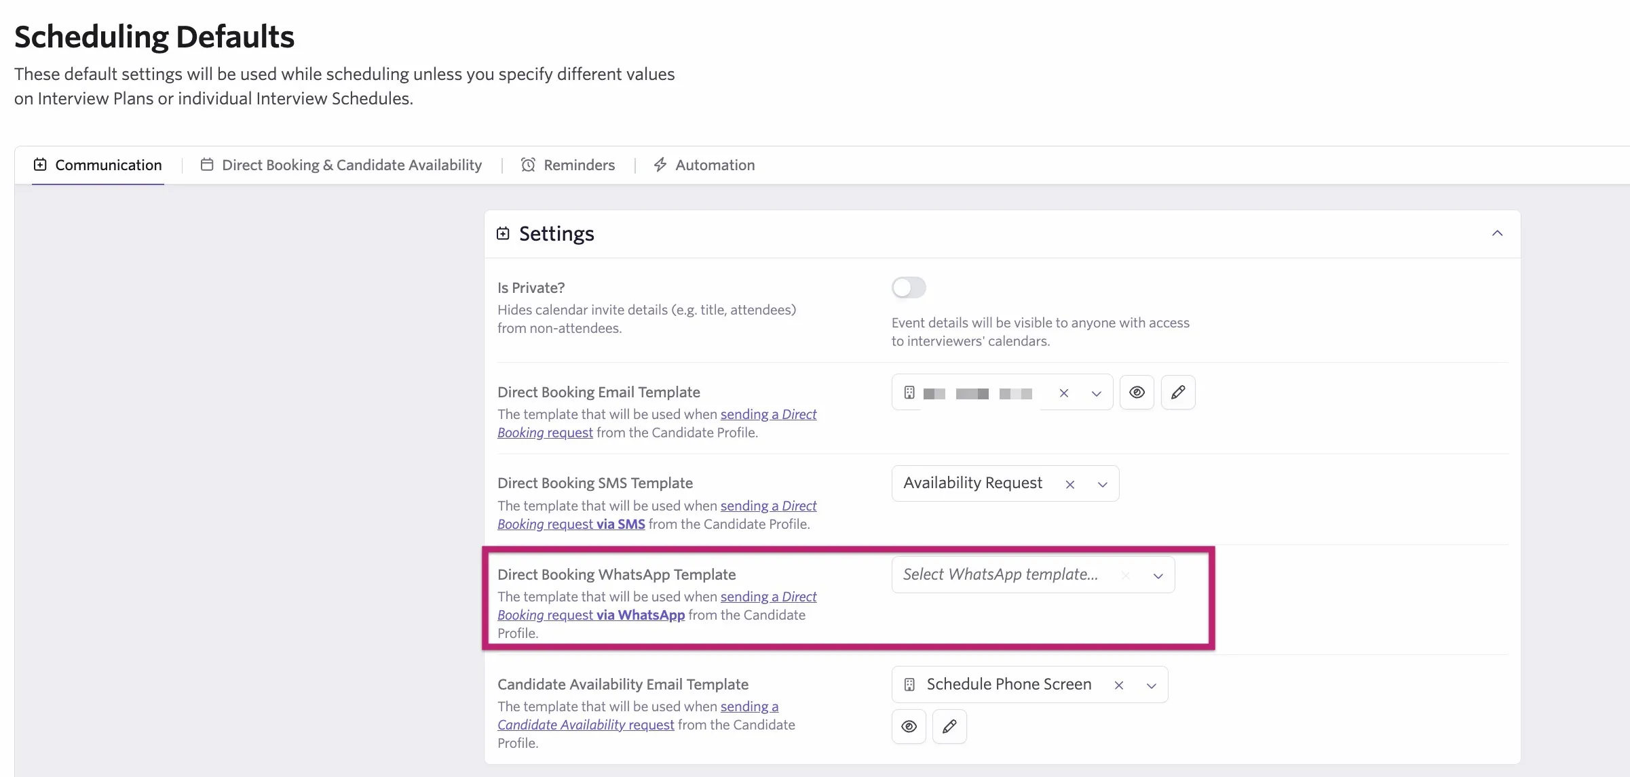Image resolution: width=1630 pixels, height=777 pixels.
Task: Go to the Reminders tab
Action: (568, 165)
